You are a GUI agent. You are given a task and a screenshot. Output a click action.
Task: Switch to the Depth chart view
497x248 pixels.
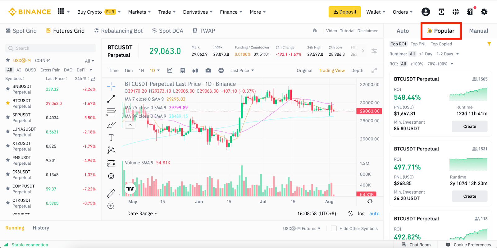click(x=357, y=71)
